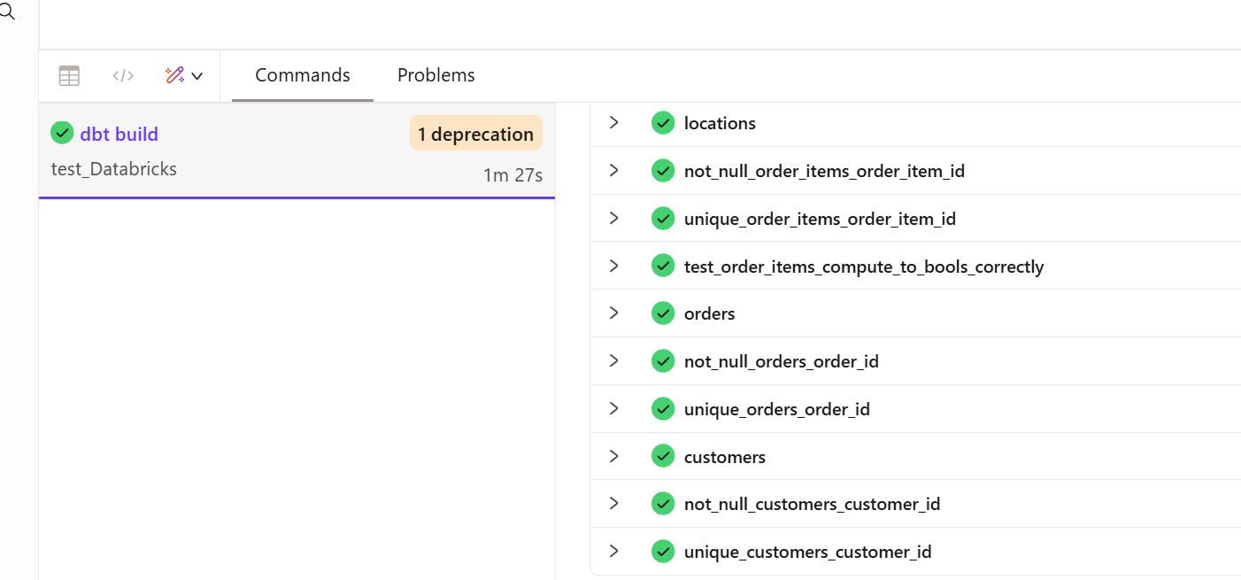Click green check icon beside customers
The image size is (1241, 580).
coord(663,457)
